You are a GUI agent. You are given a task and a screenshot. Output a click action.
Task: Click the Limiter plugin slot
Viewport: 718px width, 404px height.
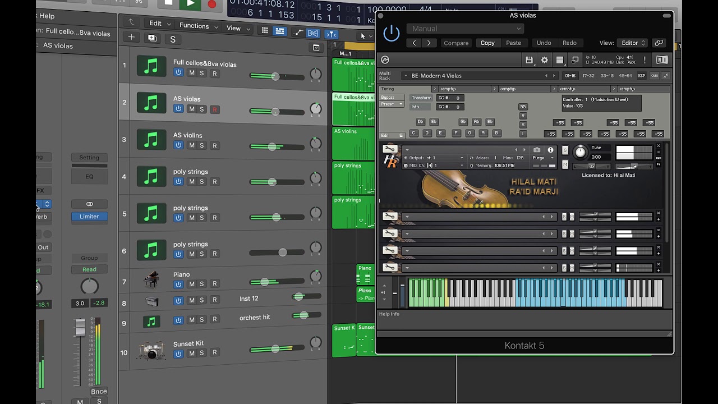[x=89, y=217]
